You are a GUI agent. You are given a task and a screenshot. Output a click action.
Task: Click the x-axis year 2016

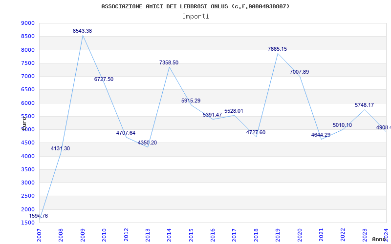(213, 235)
